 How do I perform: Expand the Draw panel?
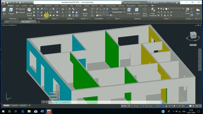(x=55, y=19)
